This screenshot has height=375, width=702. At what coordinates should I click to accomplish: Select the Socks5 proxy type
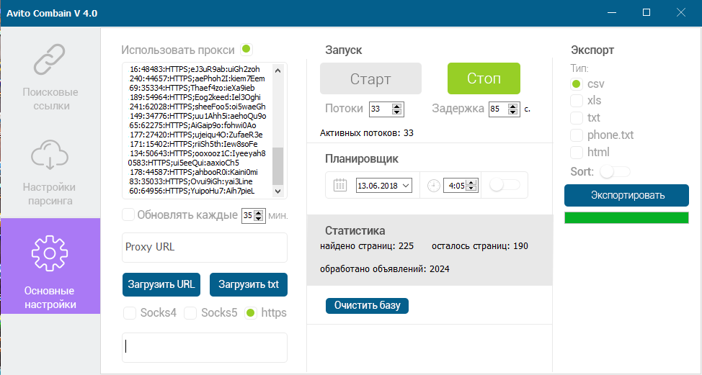[190, 313]
